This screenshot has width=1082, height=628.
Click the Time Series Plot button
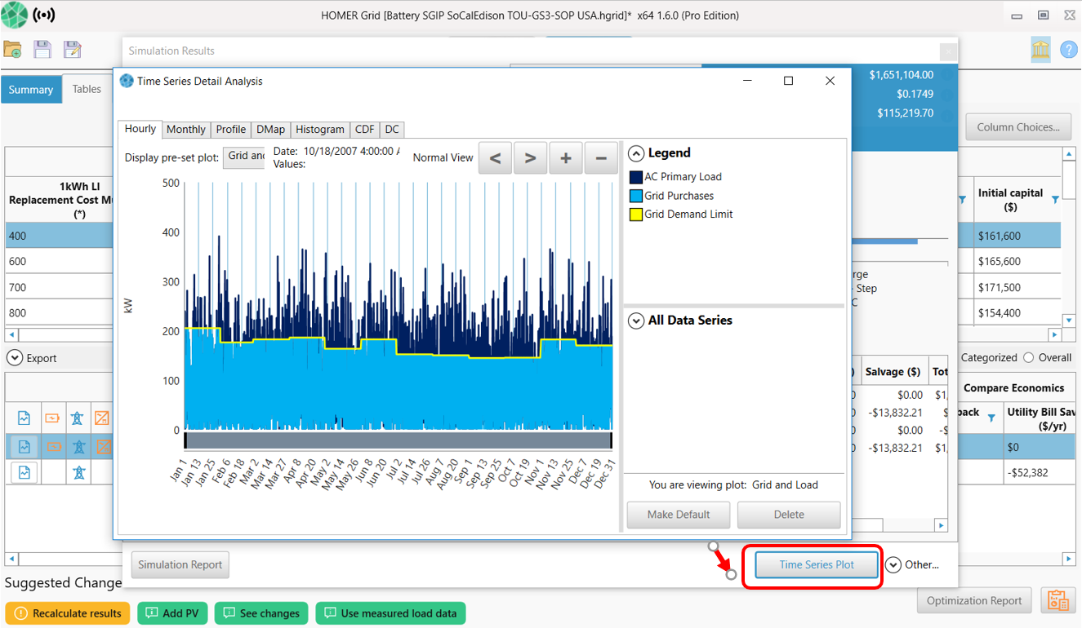(x=817, y=564)
